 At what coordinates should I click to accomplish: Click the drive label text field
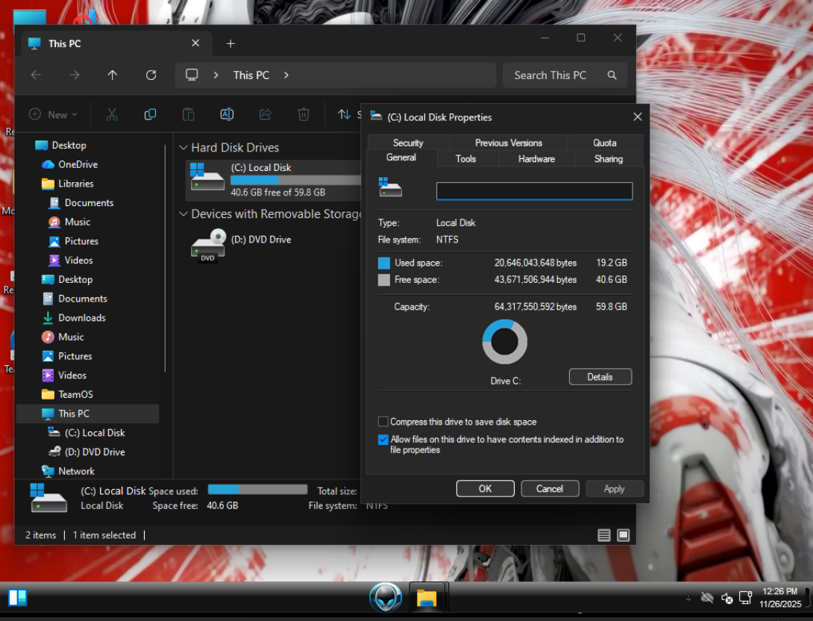[x=534, y=191]
